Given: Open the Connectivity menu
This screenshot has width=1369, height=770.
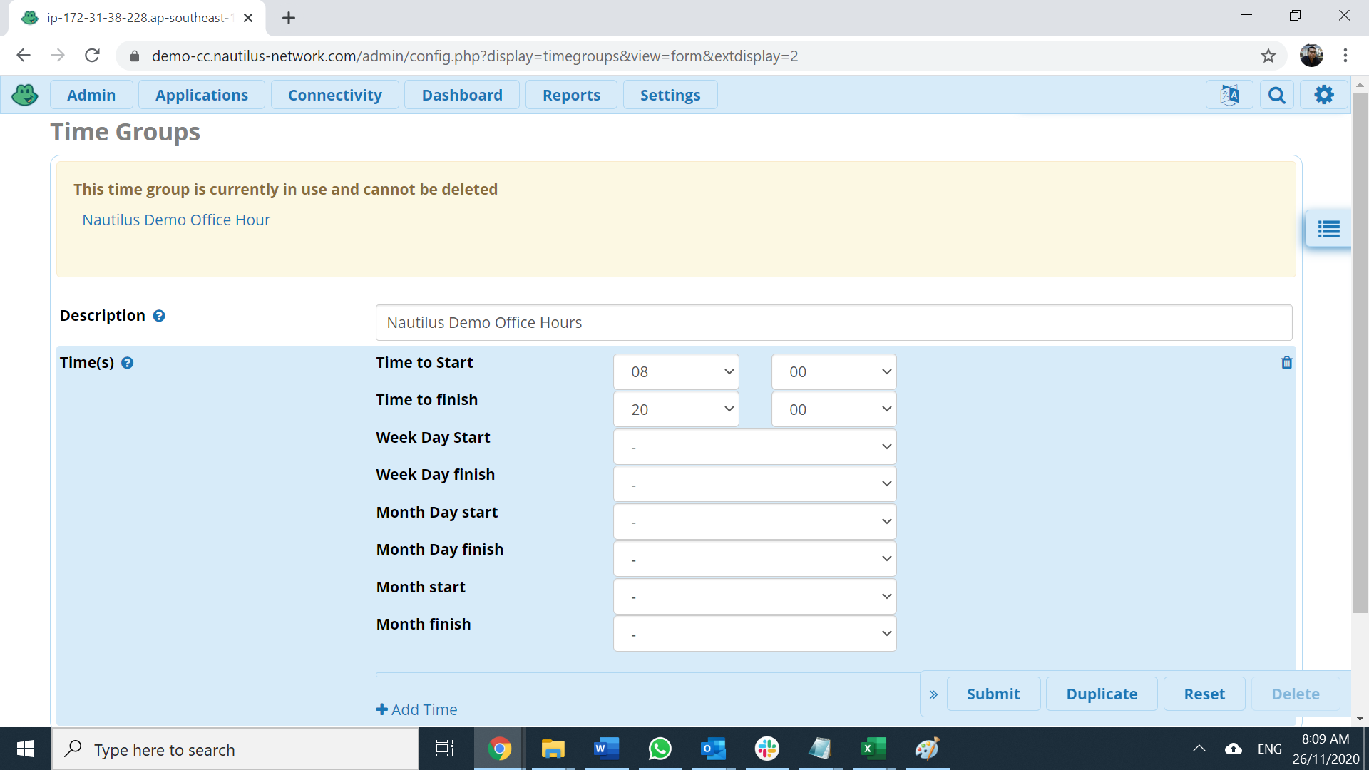Looking at the screenshot, I should tap(335, 95).
